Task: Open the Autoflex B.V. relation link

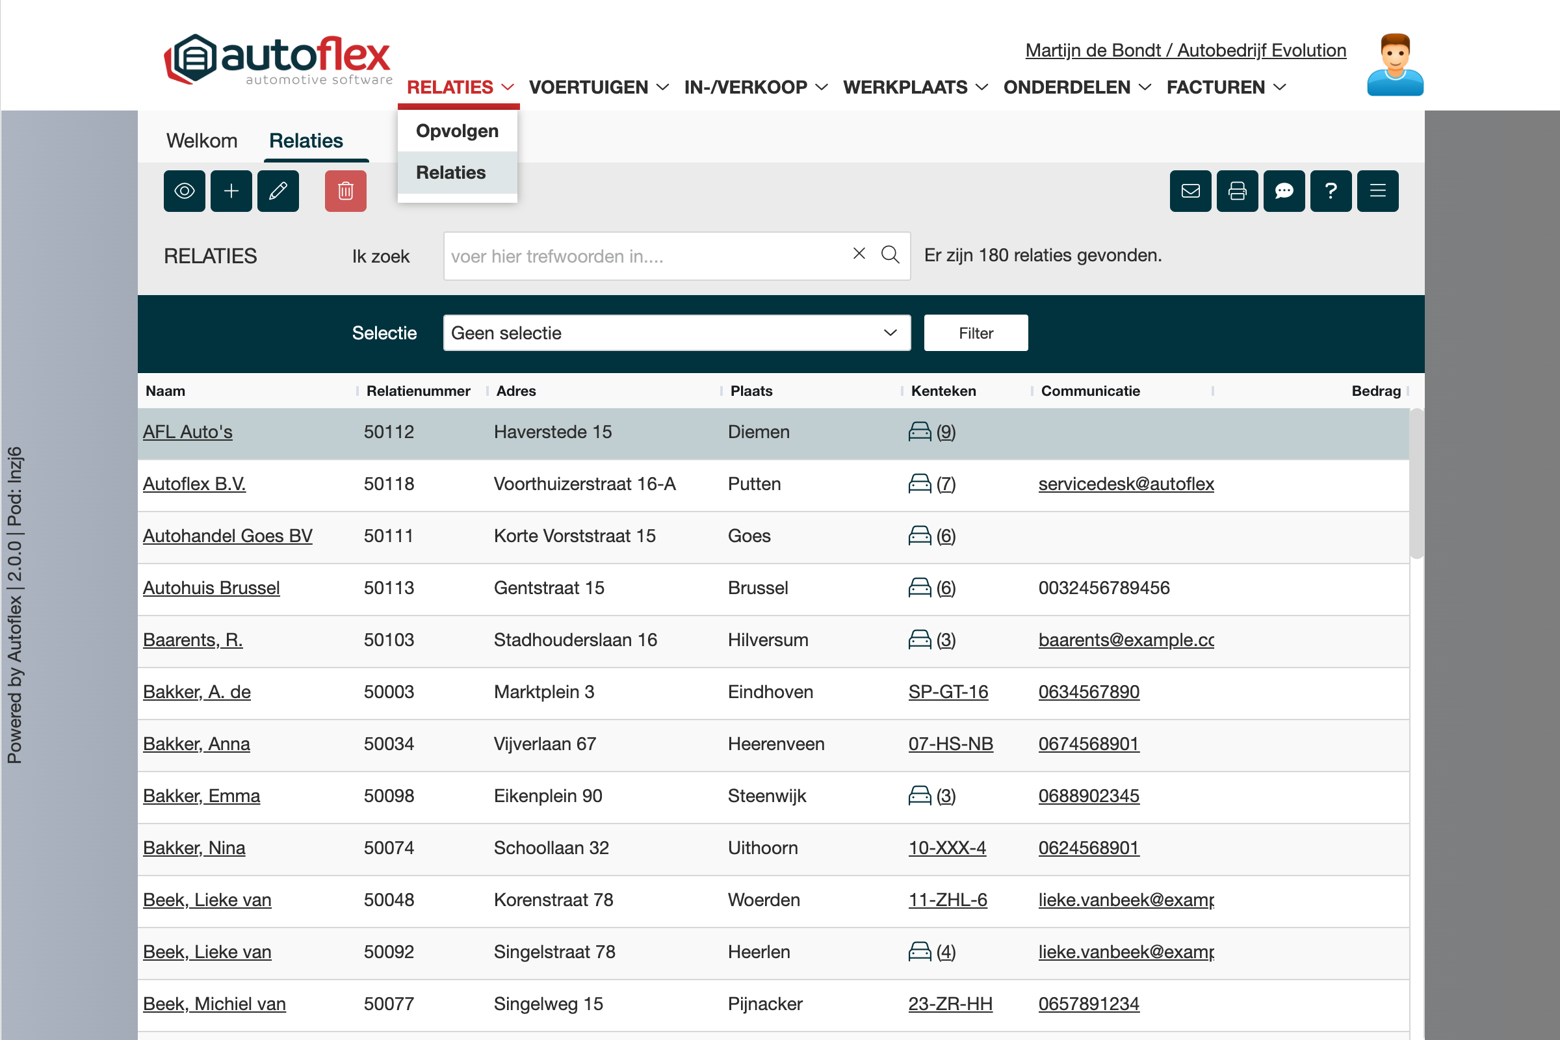Action: (x=194, y=484)
